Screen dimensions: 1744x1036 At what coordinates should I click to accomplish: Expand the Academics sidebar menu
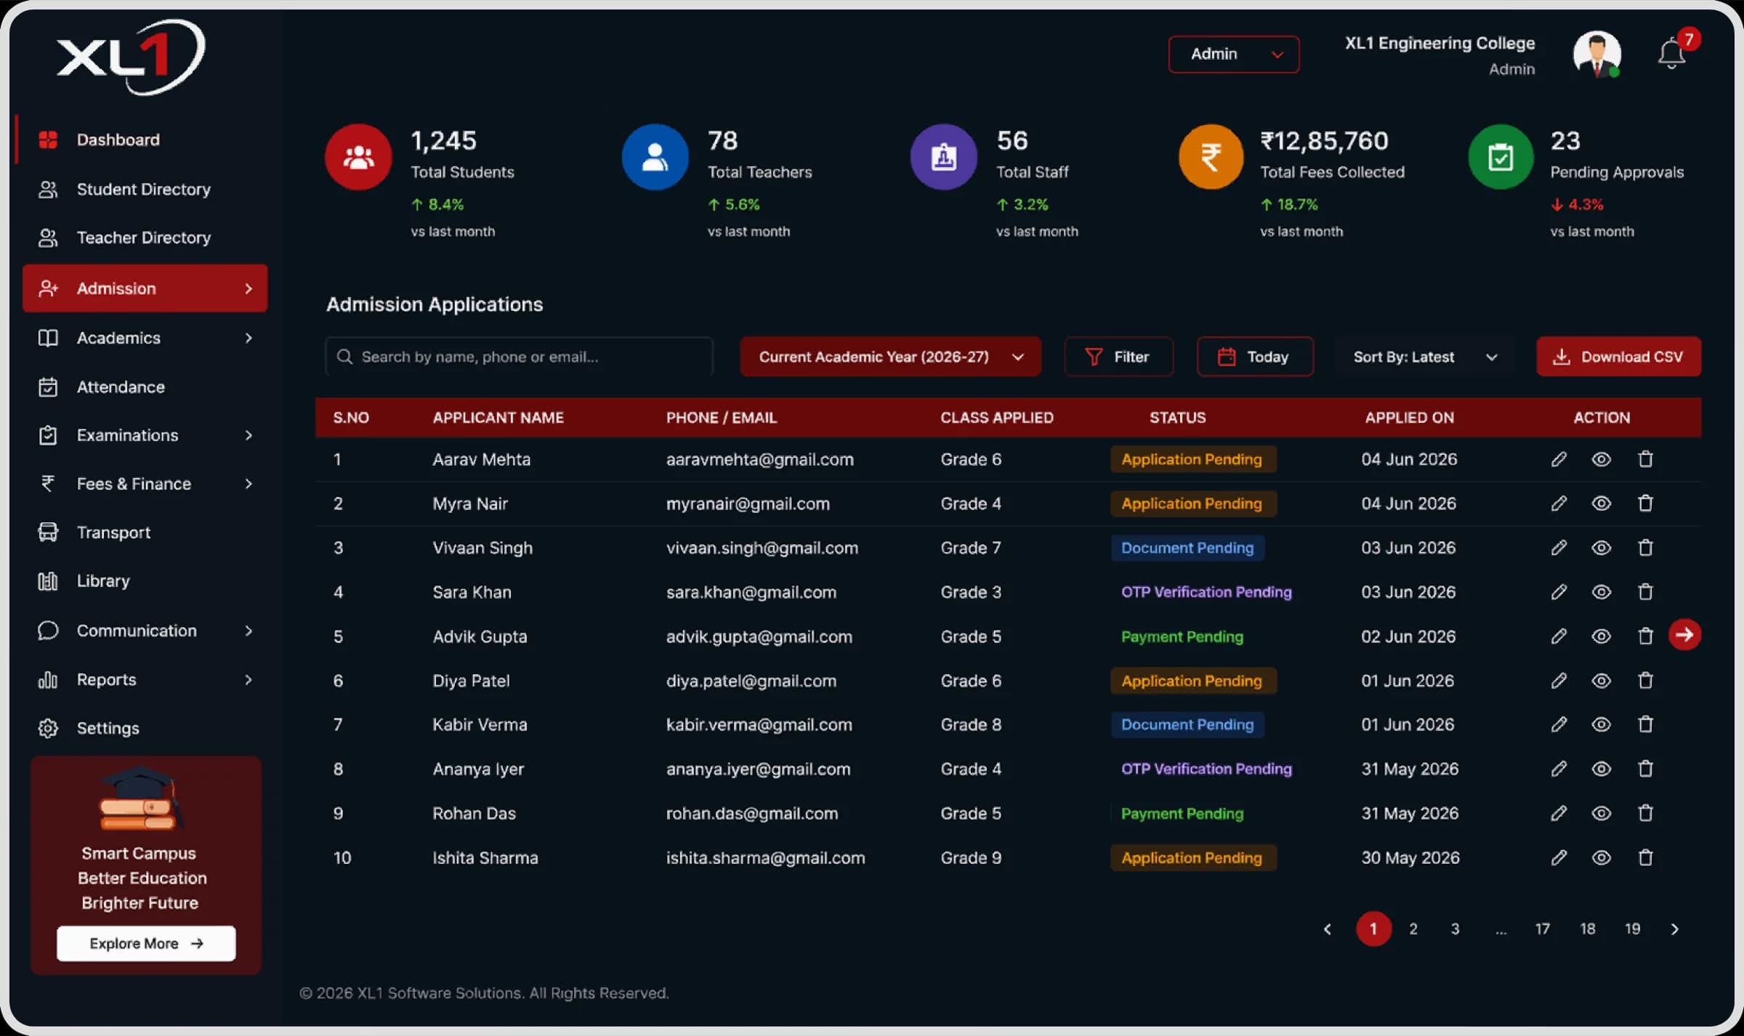click(x=145, y=338)
